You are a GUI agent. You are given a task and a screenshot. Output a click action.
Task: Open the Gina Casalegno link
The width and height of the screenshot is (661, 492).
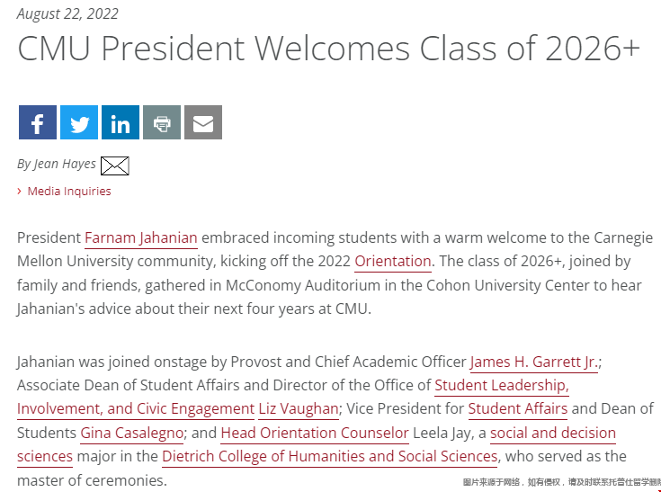click(131, 433)
